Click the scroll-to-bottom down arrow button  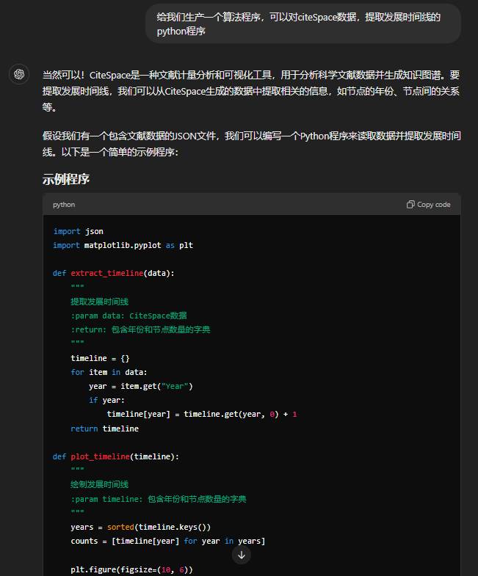[x=241, y=555]
